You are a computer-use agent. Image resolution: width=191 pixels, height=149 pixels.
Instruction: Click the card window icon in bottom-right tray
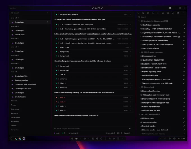coord(165,139)
